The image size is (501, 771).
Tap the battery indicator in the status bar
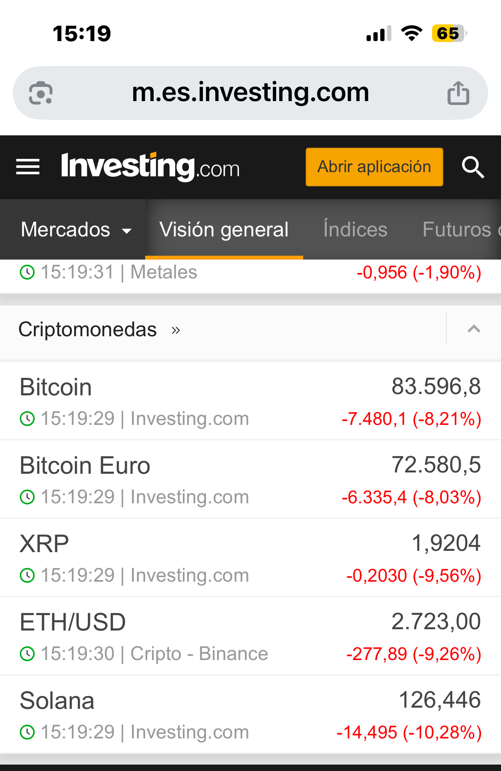449,33
